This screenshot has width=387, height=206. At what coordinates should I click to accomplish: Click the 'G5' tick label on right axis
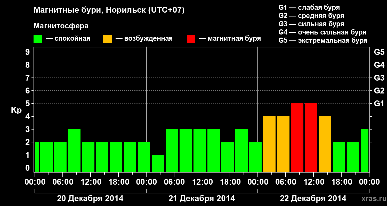[379, 52]
